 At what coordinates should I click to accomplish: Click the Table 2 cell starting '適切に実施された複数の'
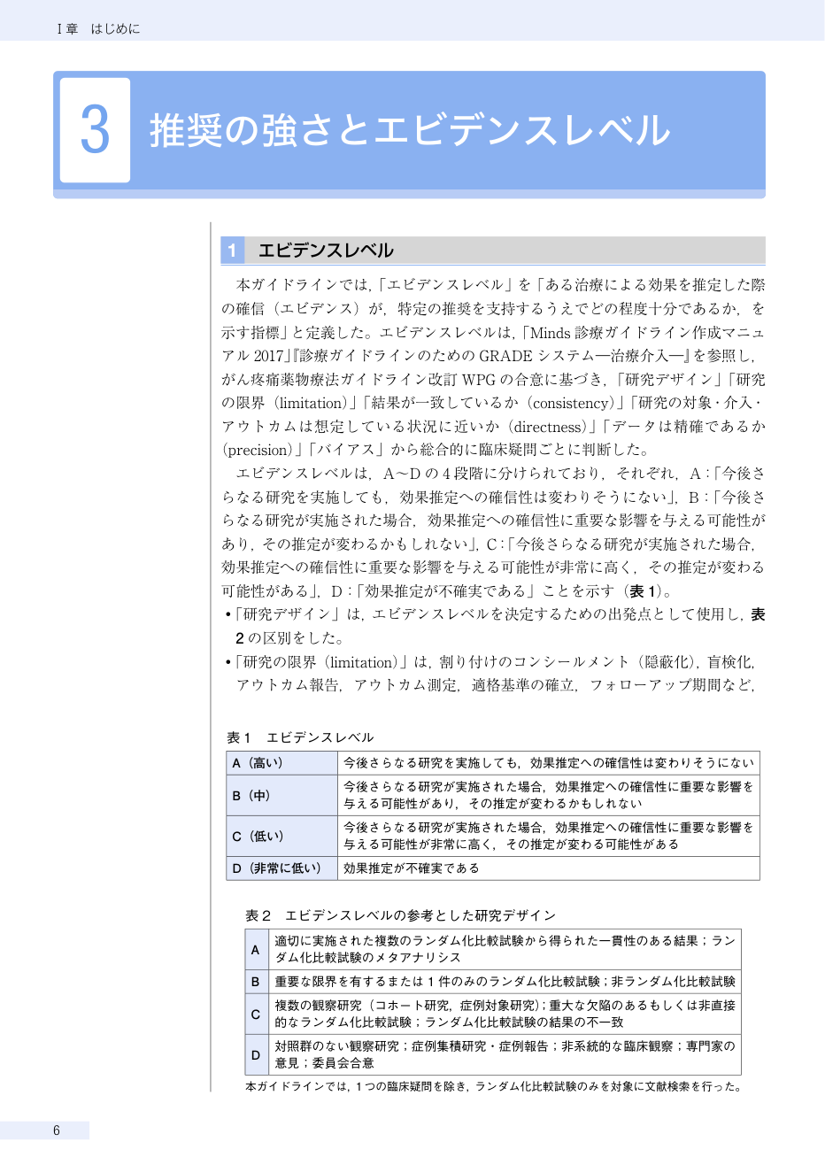pos(505,949)
